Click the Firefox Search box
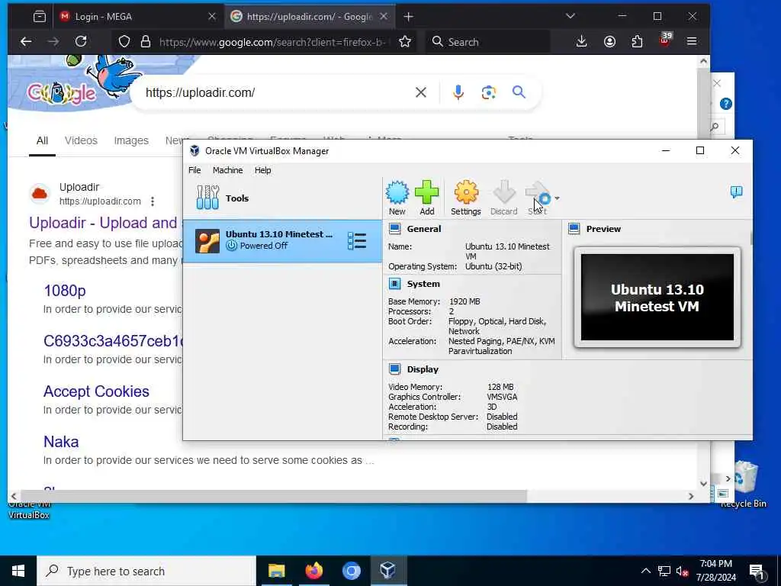Screen dimensions: 781x586 coord(488,42)
